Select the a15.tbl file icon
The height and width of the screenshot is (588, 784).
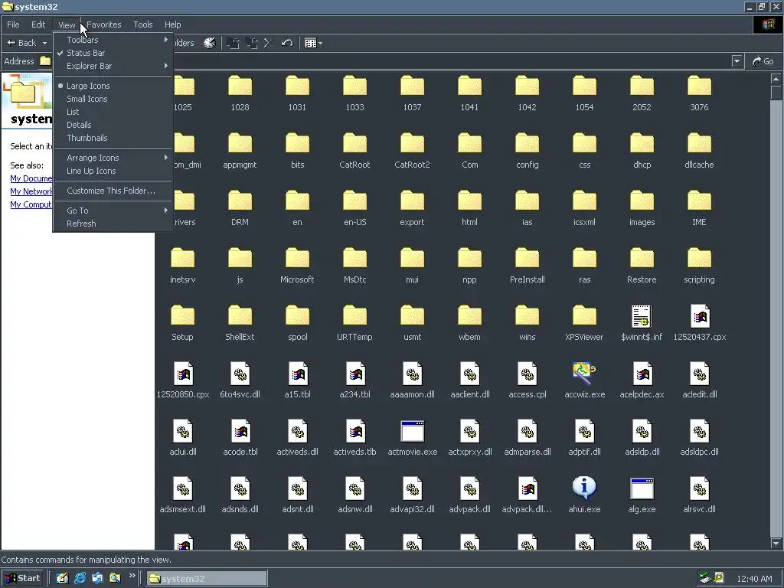click(x=298, y=373)
